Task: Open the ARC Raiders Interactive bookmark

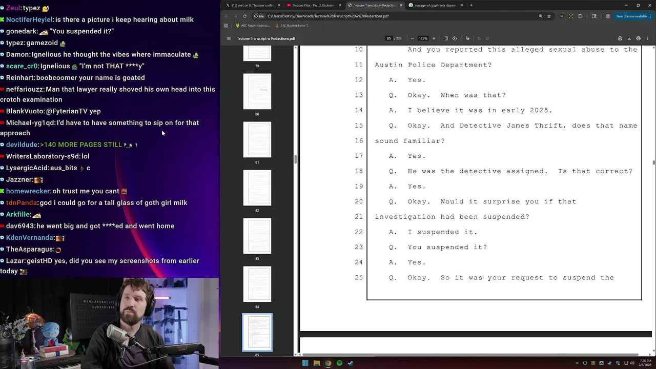Action: (x=253, y=26)
